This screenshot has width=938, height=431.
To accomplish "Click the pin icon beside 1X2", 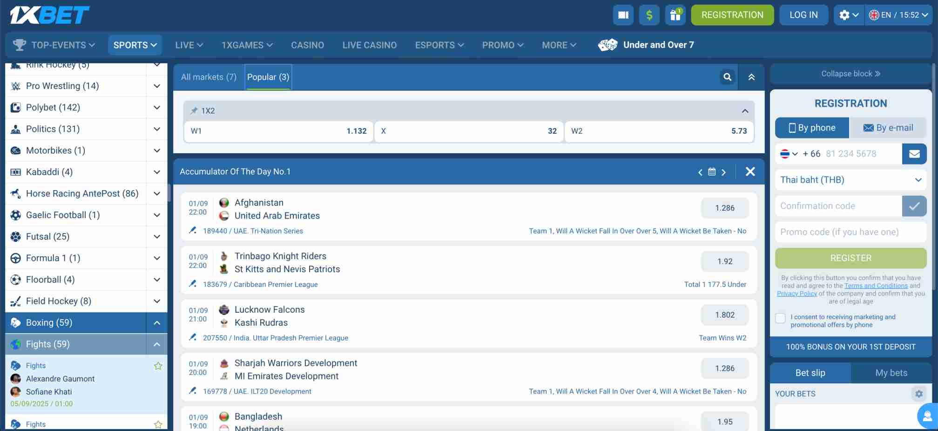I will (x=194, y=110).
